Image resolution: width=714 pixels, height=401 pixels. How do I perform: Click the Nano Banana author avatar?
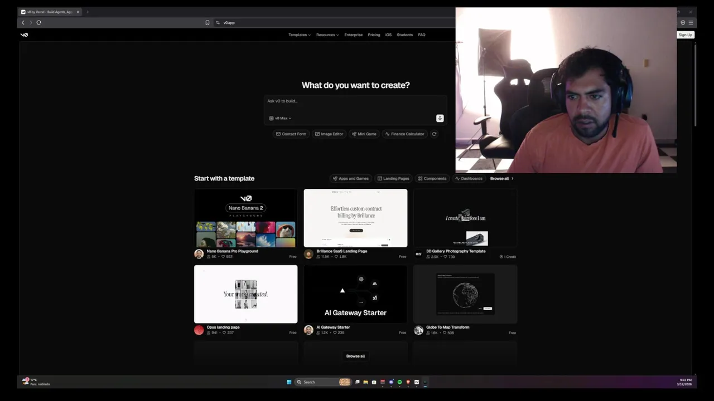tap(199, 254)
